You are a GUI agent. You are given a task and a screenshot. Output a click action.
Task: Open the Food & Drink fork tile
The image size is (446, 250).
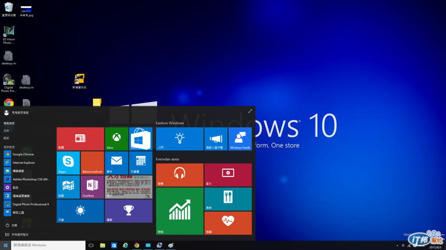(228, 199)
